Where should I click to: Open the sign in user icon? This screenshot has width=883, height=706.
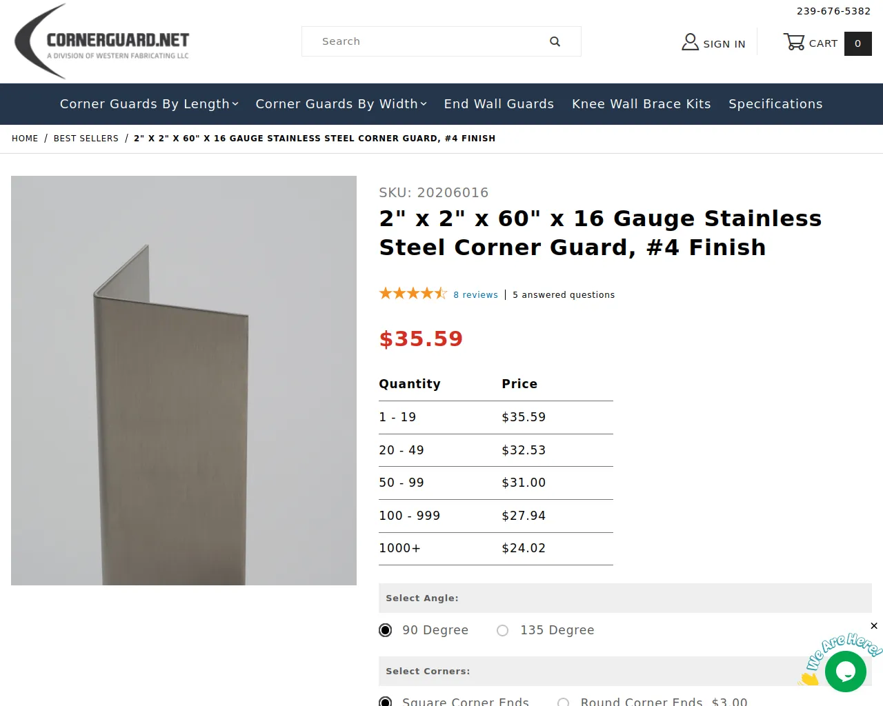(690, 42)
